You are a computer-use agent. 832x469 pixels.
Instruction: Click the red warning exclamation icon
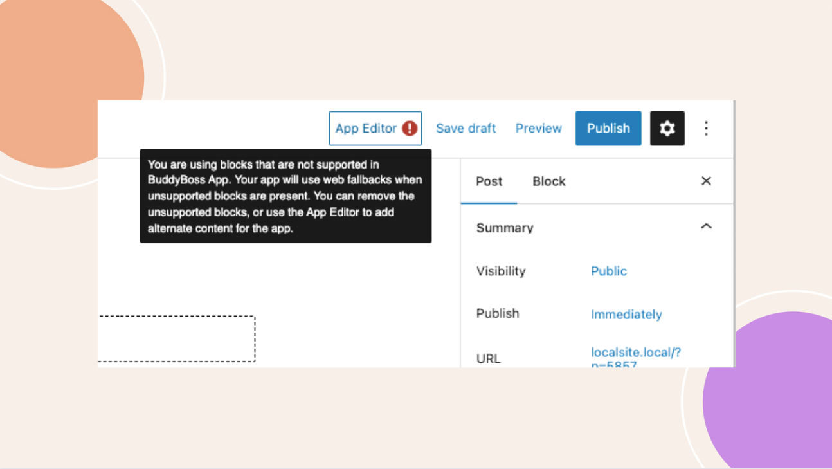[x=410, y=128]
